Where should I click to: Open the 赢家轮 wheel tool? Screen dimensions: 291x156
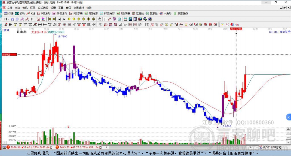click(152, 13)
